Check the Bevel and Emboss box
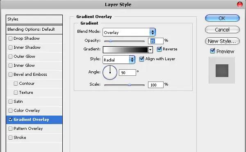The height and width of the screenshot is (152, 246). coord(10,75)
